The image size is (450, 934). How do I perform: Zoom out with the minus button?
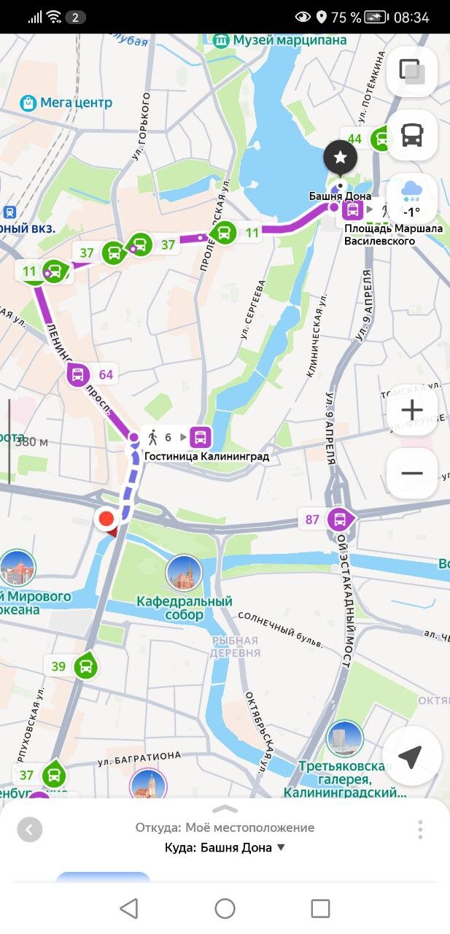(412, 473)
